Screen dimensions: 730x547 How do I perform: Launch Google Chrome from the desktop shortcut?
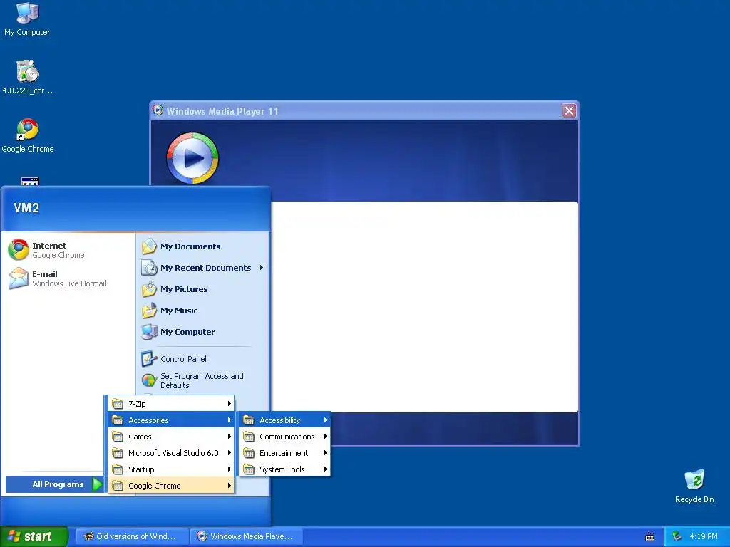click(28, 135)
